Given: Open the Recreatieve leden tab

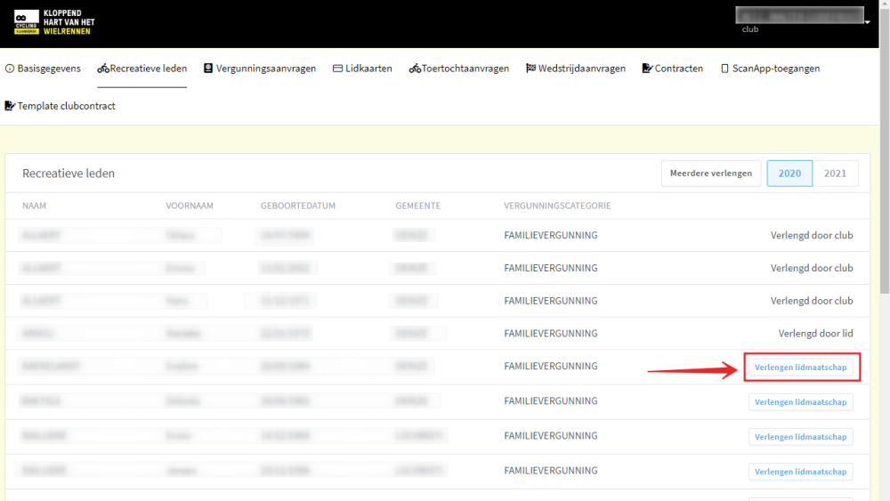Looking at the screenshot, I should [142, 69].
